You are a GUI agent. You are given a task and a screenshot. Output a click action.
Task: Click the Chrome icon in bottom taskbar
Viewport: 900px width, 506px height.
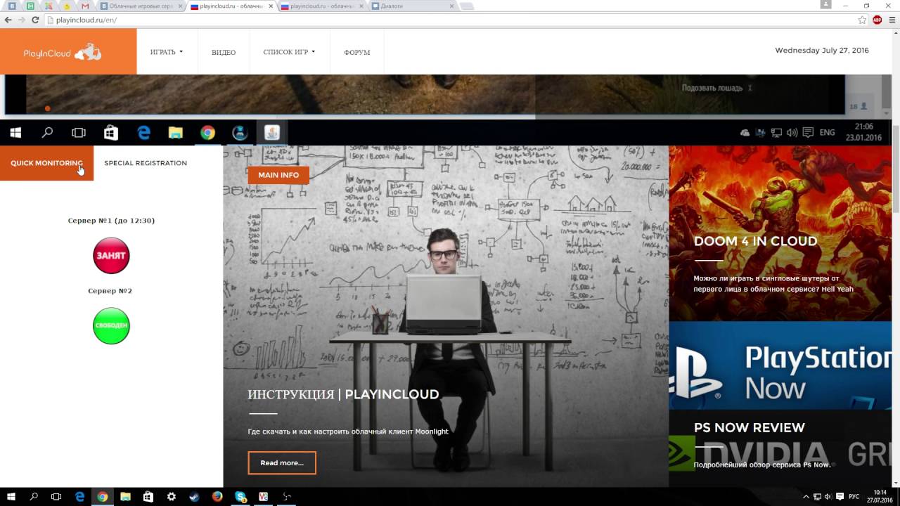pyautogui.click(x=103, y=496)
